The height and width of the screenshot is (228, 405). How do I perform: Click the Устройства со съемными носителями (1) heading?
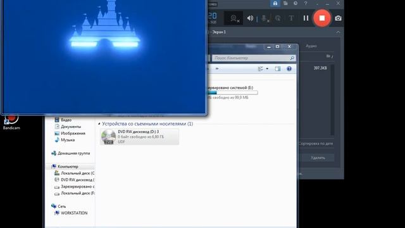coord(147,124)
